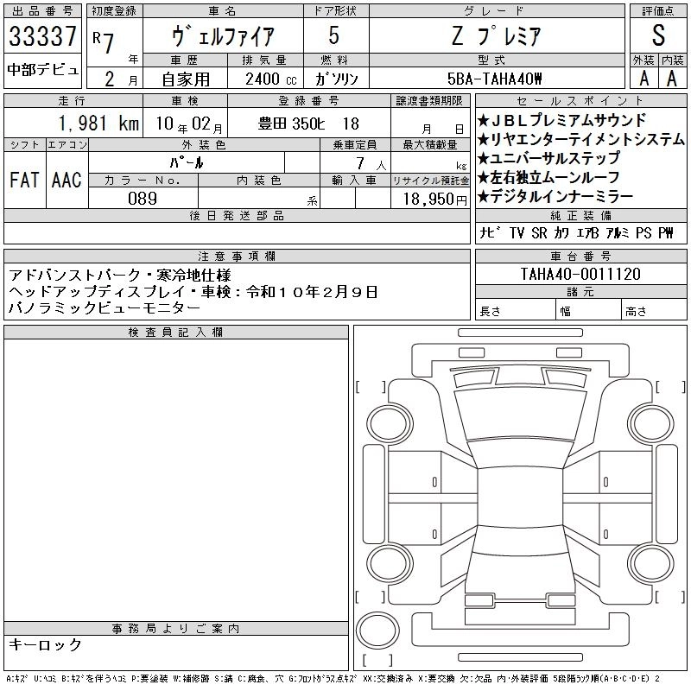The width and height of the screenshot is (691, 691).
Task: Click the セールスポイント section header
Action: point(580,100)
